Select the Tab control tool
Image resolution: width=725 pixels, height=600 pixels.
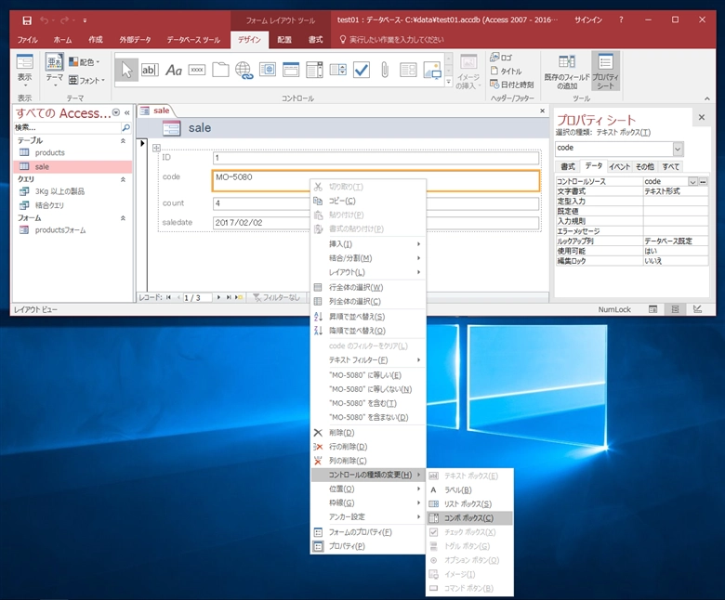(220, 71)
